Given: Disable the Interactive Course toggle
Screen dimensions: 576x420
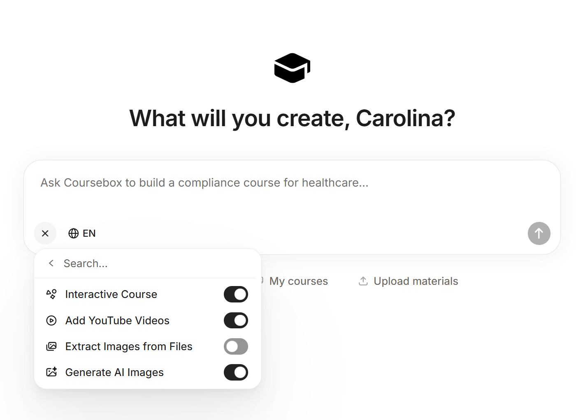Looking at the screenshot, I should coord(236,294).
